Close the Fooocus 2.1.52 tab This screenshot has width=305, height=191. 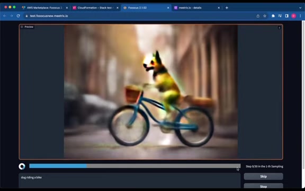(x=168, y=8)
